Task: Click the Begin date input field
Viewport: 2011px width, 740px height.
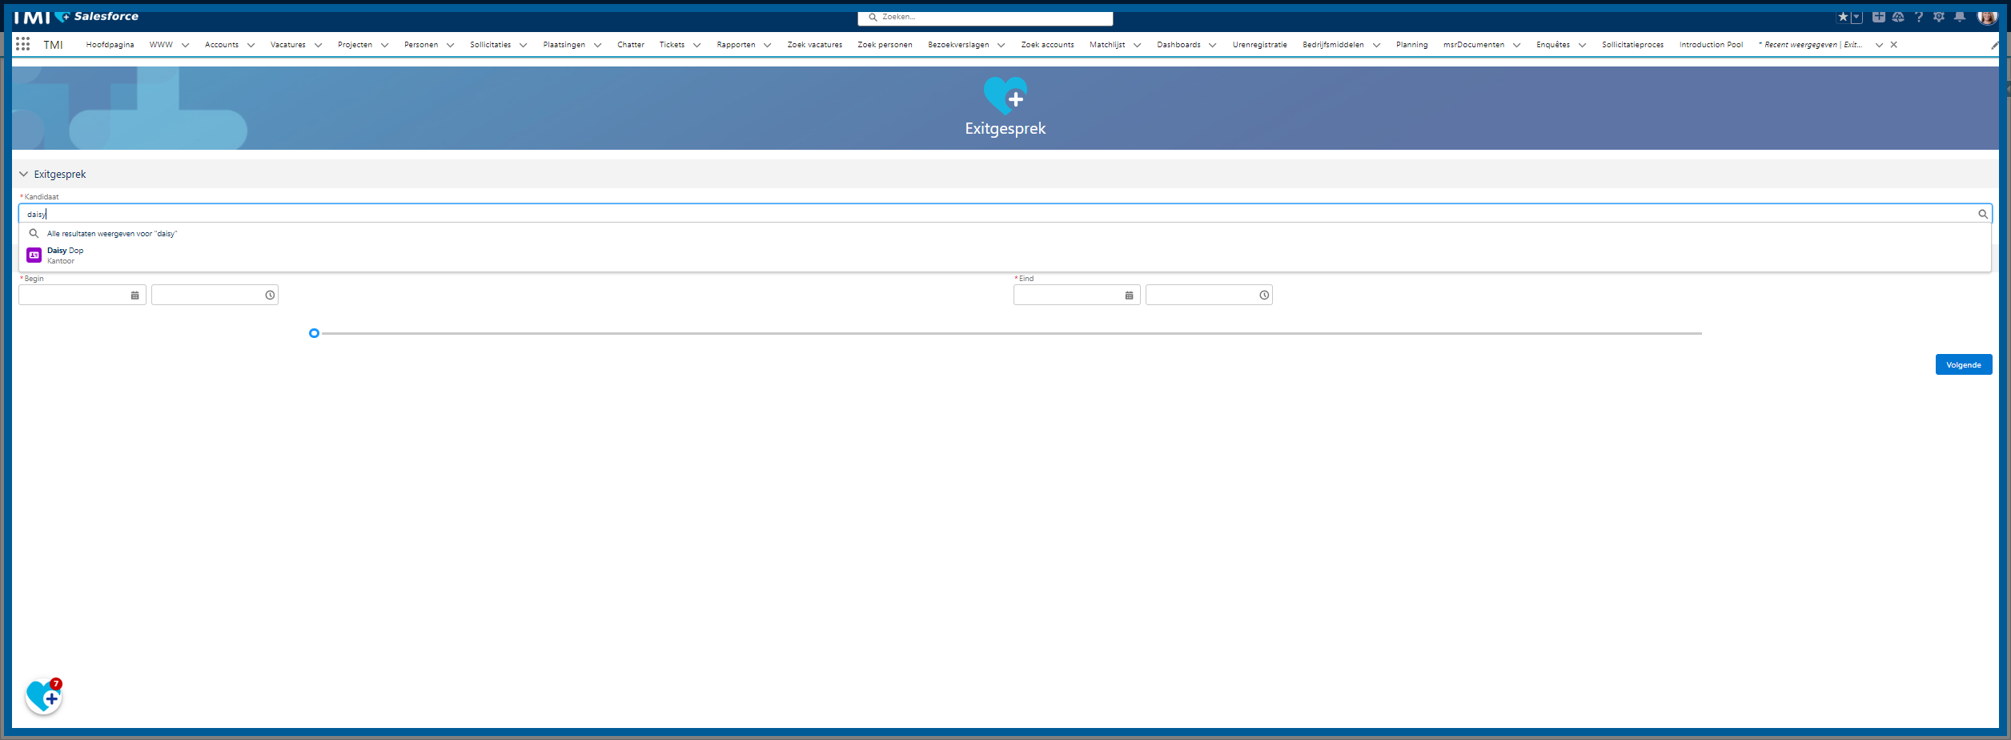Action: click(x=82, y=296)
